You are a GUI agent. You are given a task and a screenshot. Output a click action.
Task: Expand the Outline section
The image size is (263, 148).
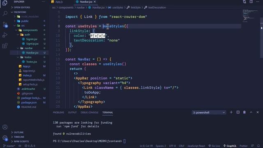pos(18,132)
